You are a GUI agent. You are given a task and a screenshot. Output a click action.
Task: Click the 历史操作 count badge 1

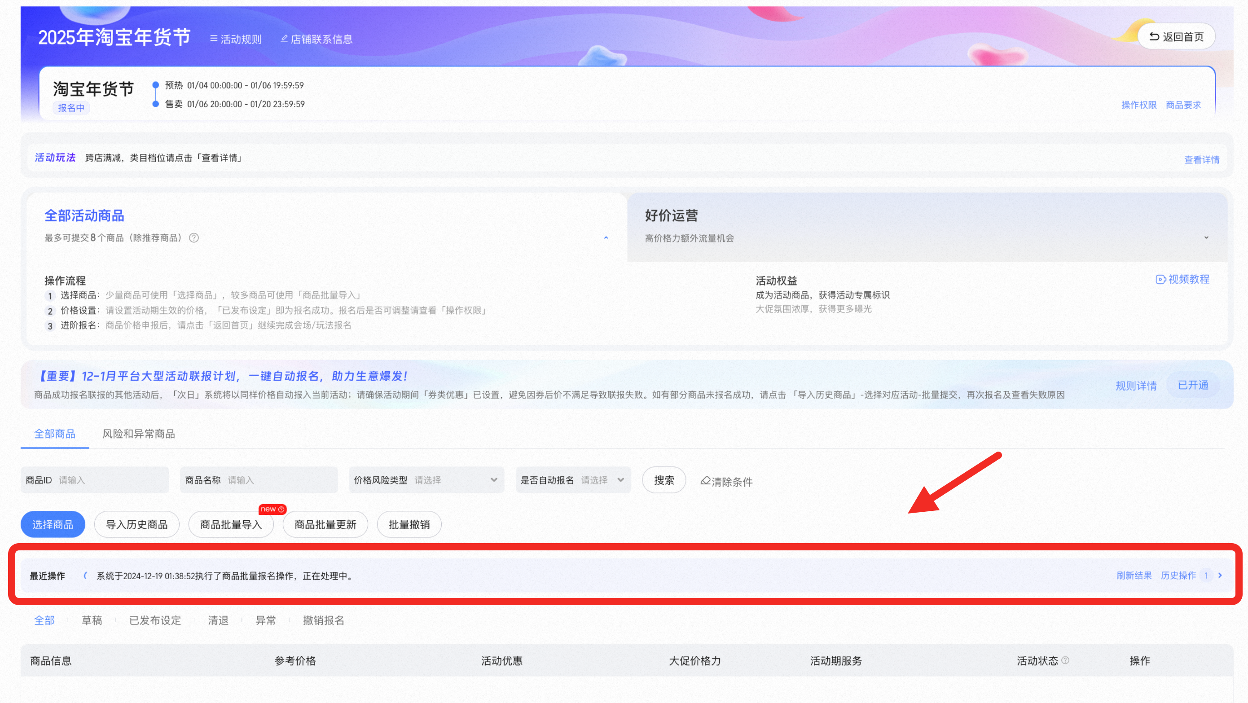1206,576
